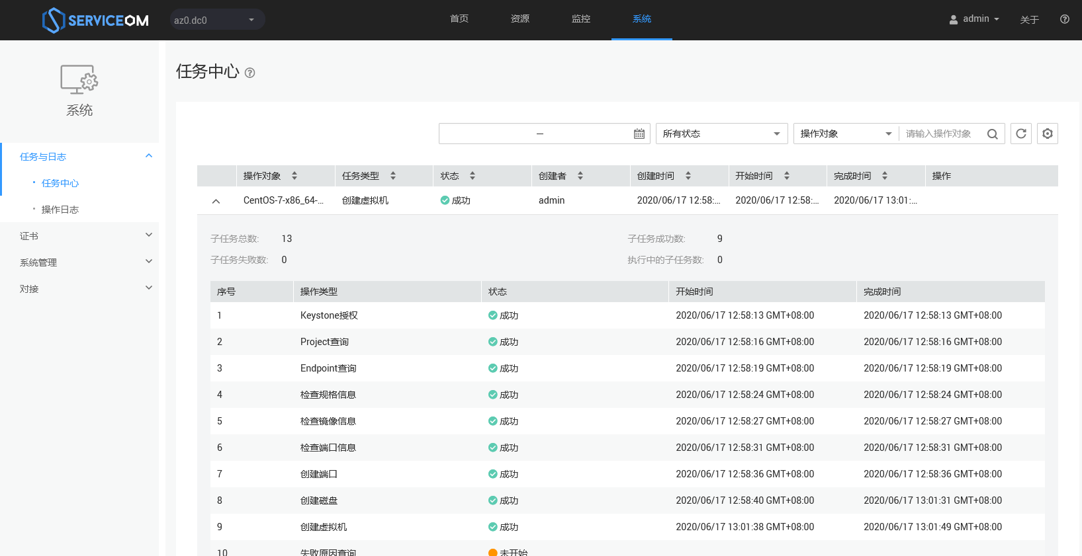
Task: Click the ServiceOM logo
Action: click(95, 20)
